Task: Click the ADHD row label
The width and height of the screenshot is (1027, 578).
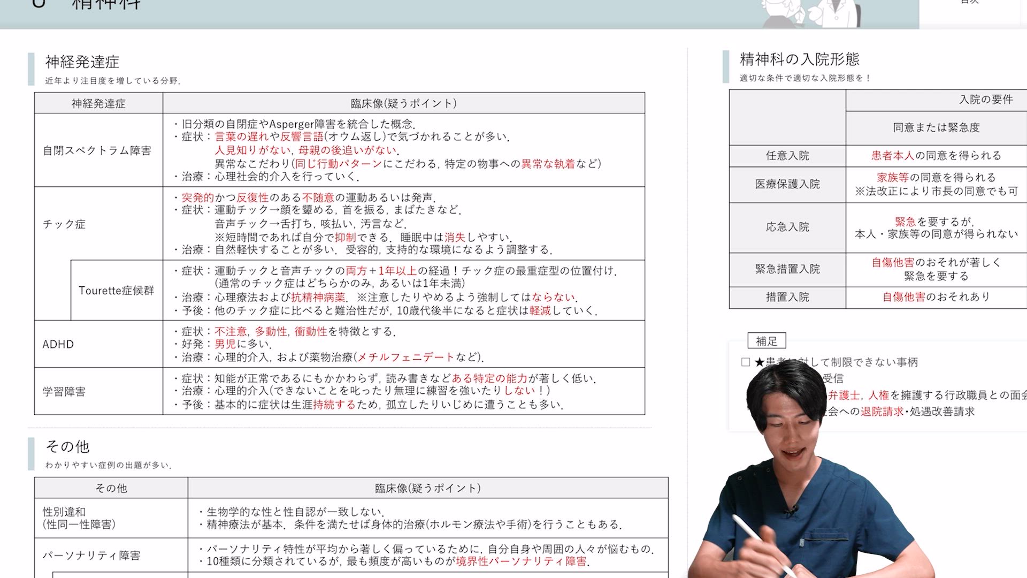Action: 58,345
